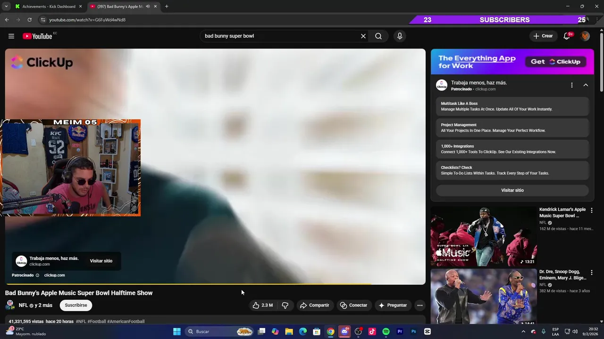Collapse the sponsored ClickUp panel chevron
The image size is (604, 339).
(x=586, y=85)
